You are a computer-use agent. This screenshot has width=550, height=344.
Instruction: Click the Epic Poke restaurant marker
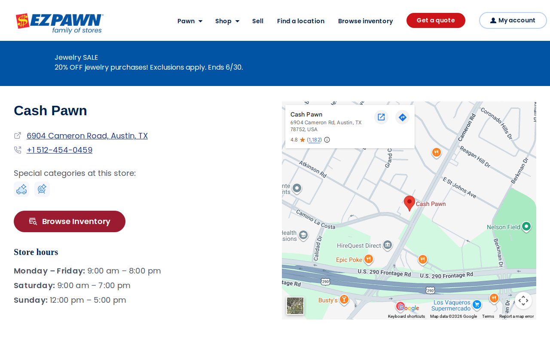click(x=368, y=259)
